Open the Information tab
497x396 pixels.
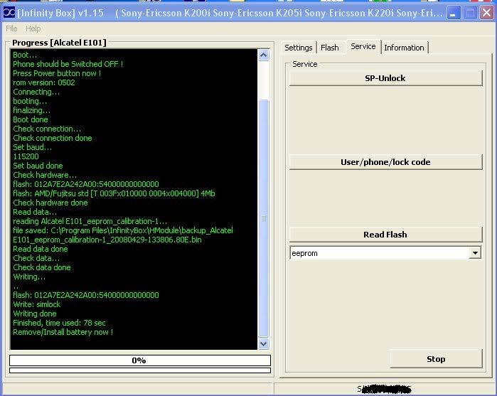click(404, 48)
